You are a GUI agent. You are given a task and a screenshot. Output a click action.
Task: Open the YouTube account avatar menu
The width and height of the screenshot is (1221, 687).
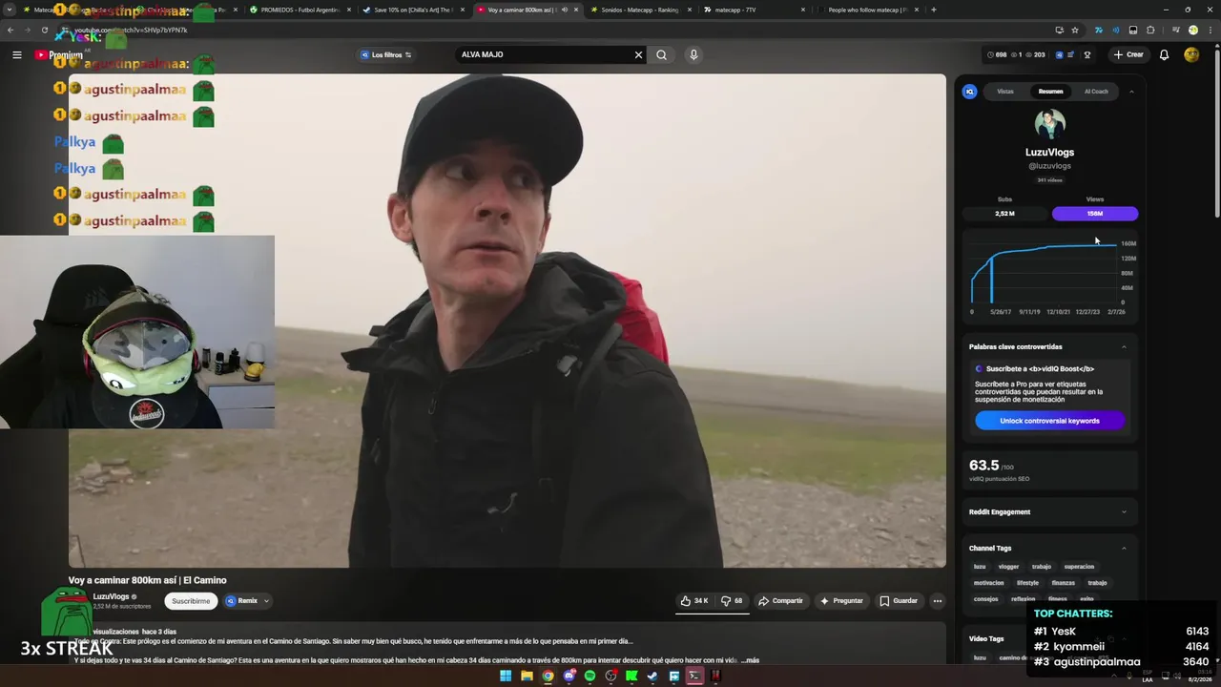click(1191, 54)
